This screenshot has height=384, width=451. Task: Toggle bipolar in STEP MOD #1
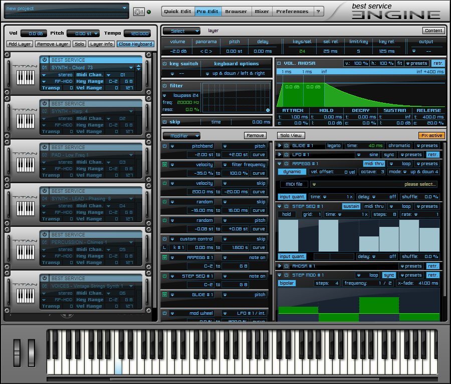tap(287, 283)
